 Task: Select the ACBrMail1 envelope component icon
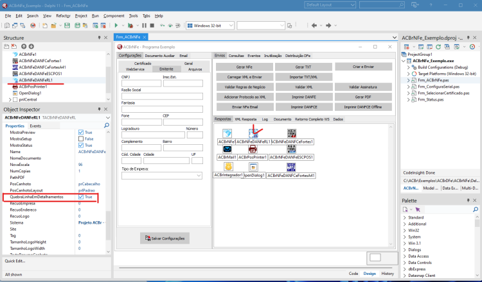(x=227, y=149)
